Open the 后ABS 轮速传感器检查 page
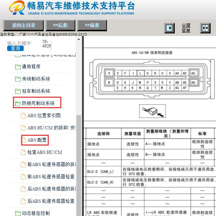Screen dimensions: 216x216 (51, 201)
